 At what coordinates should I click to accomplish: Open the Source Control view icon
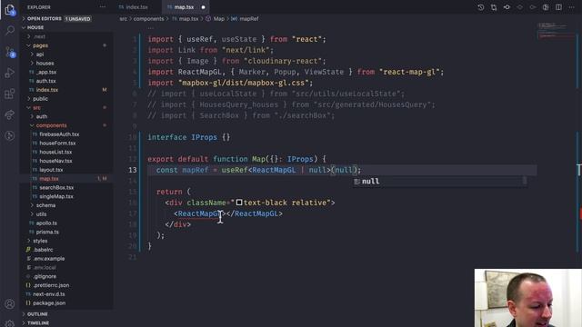click(x=10, y=52)
